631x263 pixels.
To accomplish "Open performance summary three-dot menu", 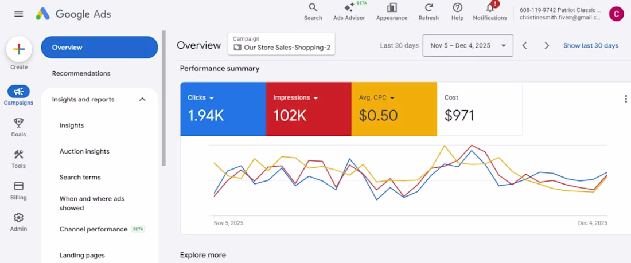I will 625,99.
